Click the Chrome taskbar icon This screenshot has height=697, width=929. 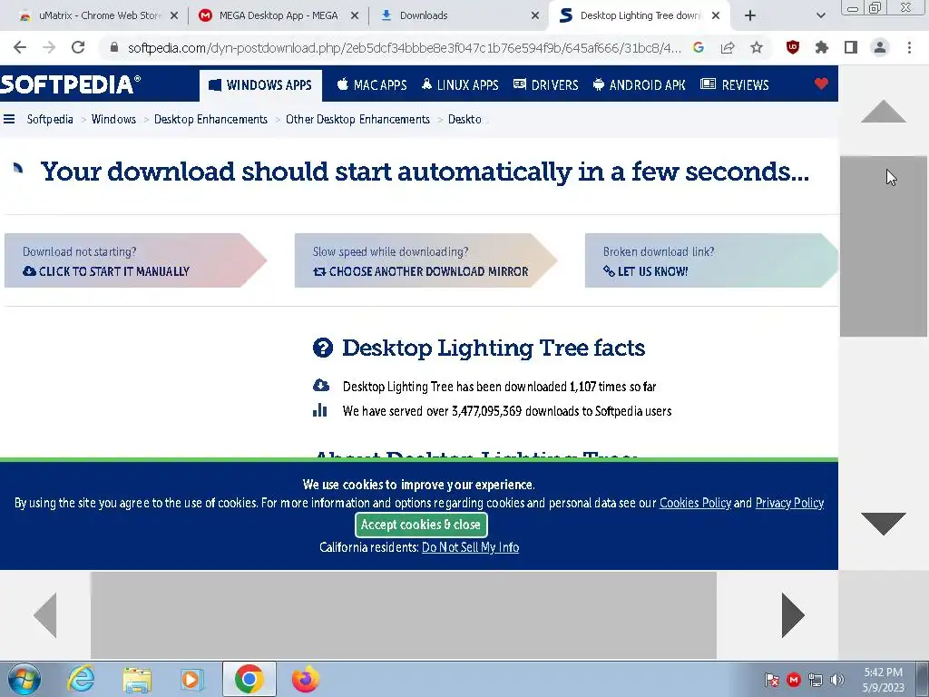pos(249,679)
